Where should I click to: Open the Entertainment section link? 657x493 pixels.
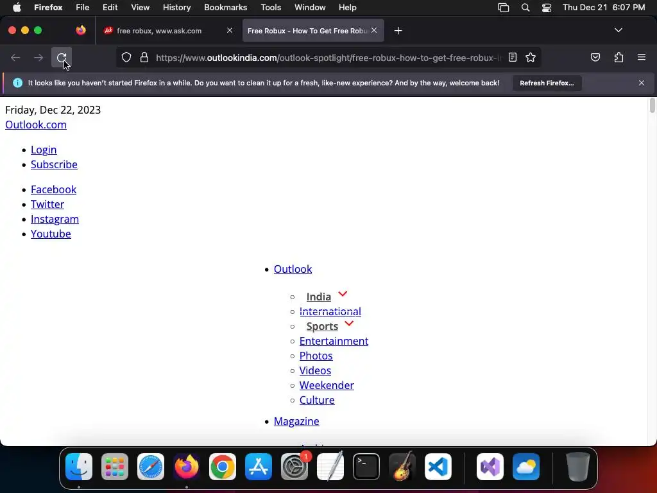point(334,341)
